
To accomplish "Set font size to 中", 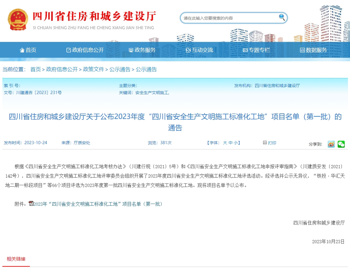I will [230, 143].
